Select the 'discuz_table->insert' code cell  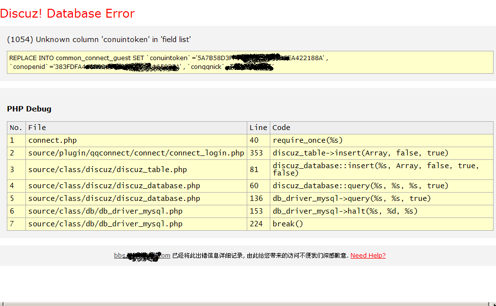381,153
